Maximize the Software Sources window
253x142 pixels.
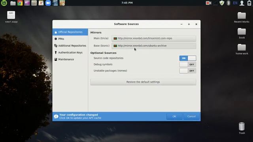[x=189, y=24]
